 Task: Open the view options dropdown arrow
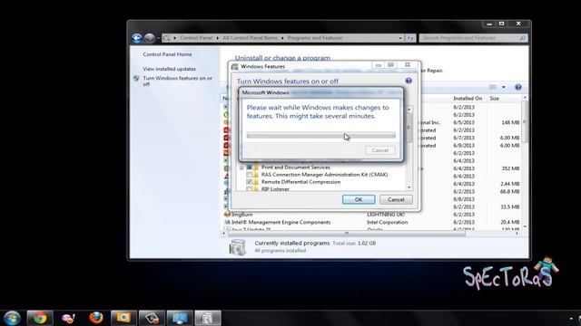tap(504, 87)
